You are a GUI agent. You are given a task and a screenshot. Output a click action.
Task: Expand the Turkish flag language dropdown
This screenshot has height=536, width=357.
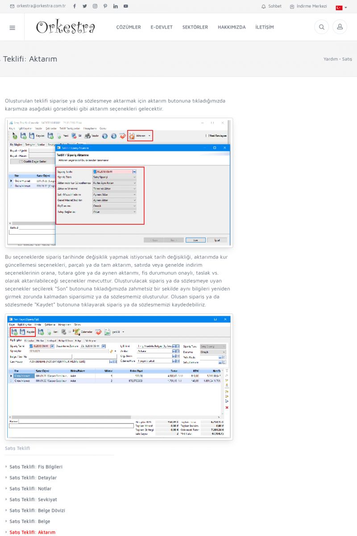(x=341, y=8)
